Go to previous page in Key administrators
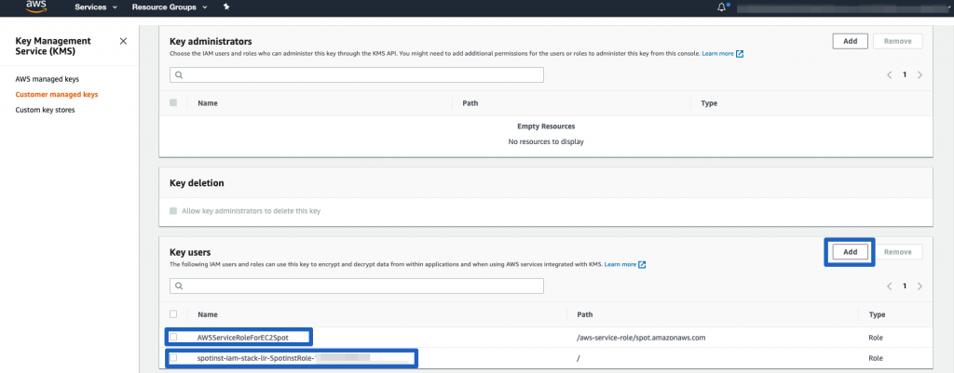The height and width of the screenshot is (373, 954). point(888,74)
